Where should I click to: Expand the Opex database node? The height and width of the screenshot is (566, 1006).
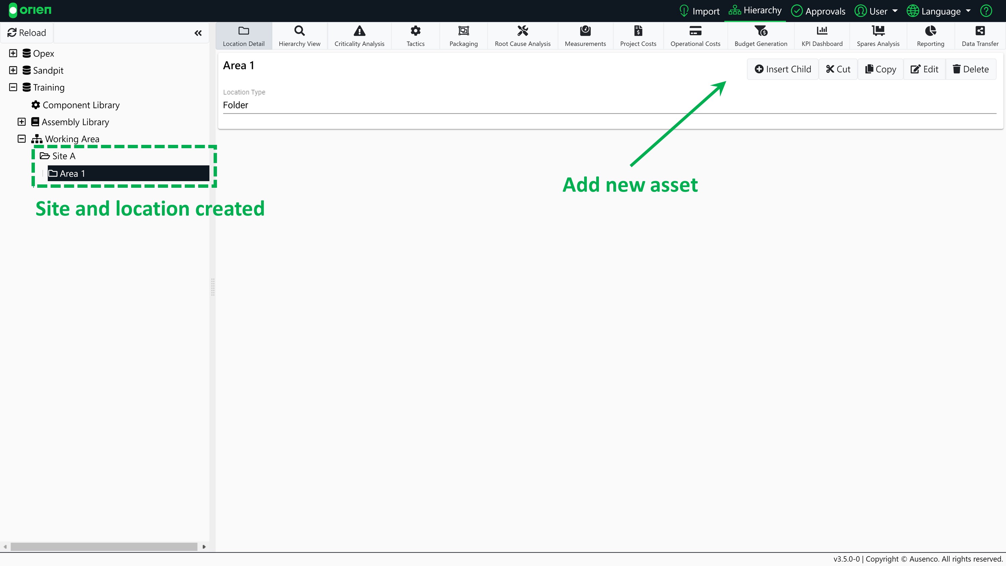click(x=13, y=53)
